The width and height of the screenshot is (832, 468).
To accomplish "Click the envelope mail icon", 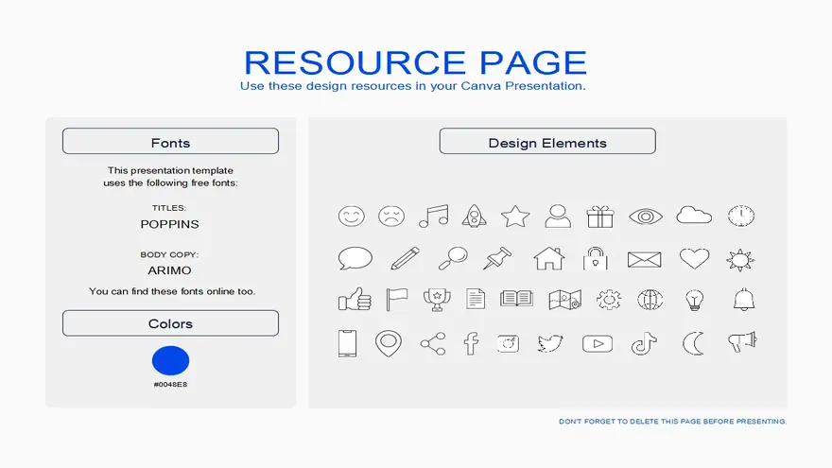I will tap(644, 259).
